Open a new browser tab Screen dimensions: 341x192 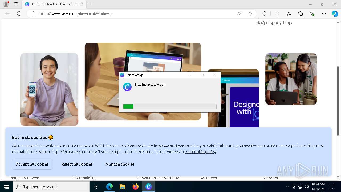click(91, 4)
